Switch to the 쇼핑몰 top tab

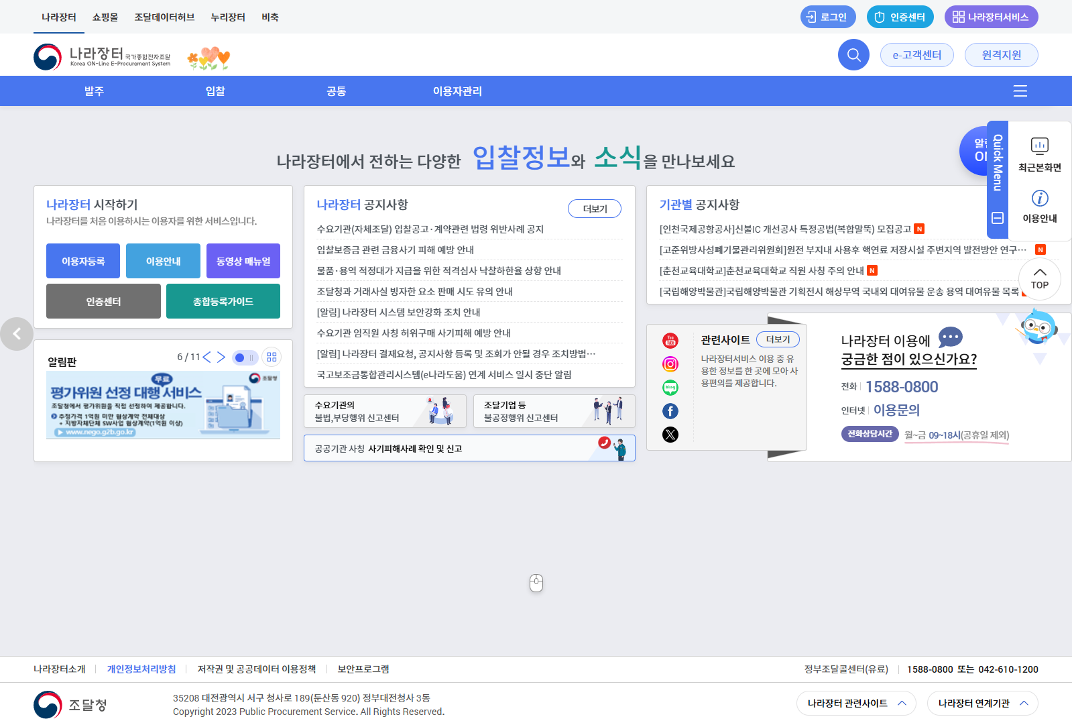point(105,17)
